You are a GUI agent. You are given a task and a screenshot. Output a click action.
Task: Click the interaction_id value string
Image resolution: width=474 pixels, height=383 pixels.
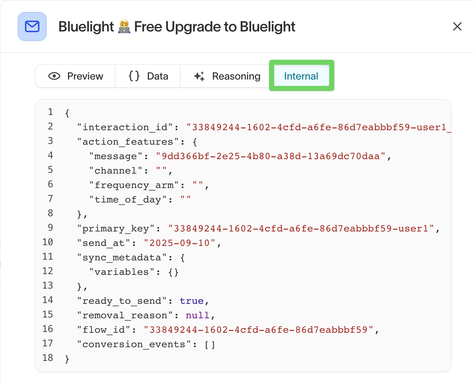click(318, 127)
